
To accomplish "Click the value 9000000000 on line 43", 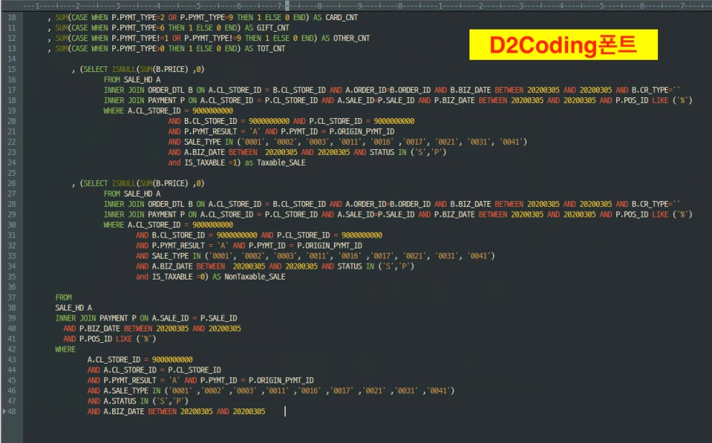I will [172, 360].
